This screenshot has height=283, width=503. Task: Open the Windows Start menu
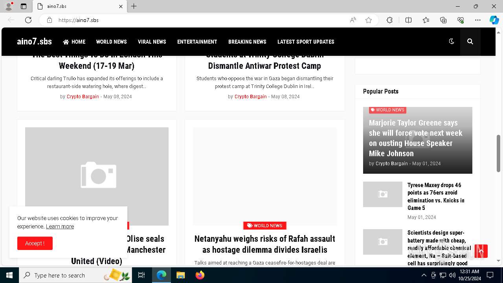(x=9, y=275)
